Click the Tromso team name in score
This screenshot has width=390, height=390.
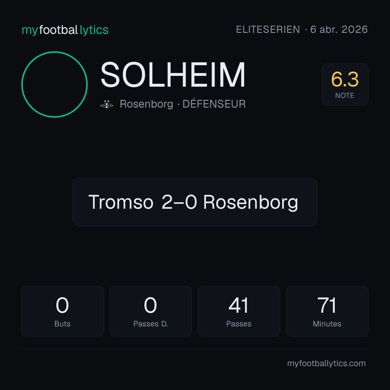tap(121, 202)
